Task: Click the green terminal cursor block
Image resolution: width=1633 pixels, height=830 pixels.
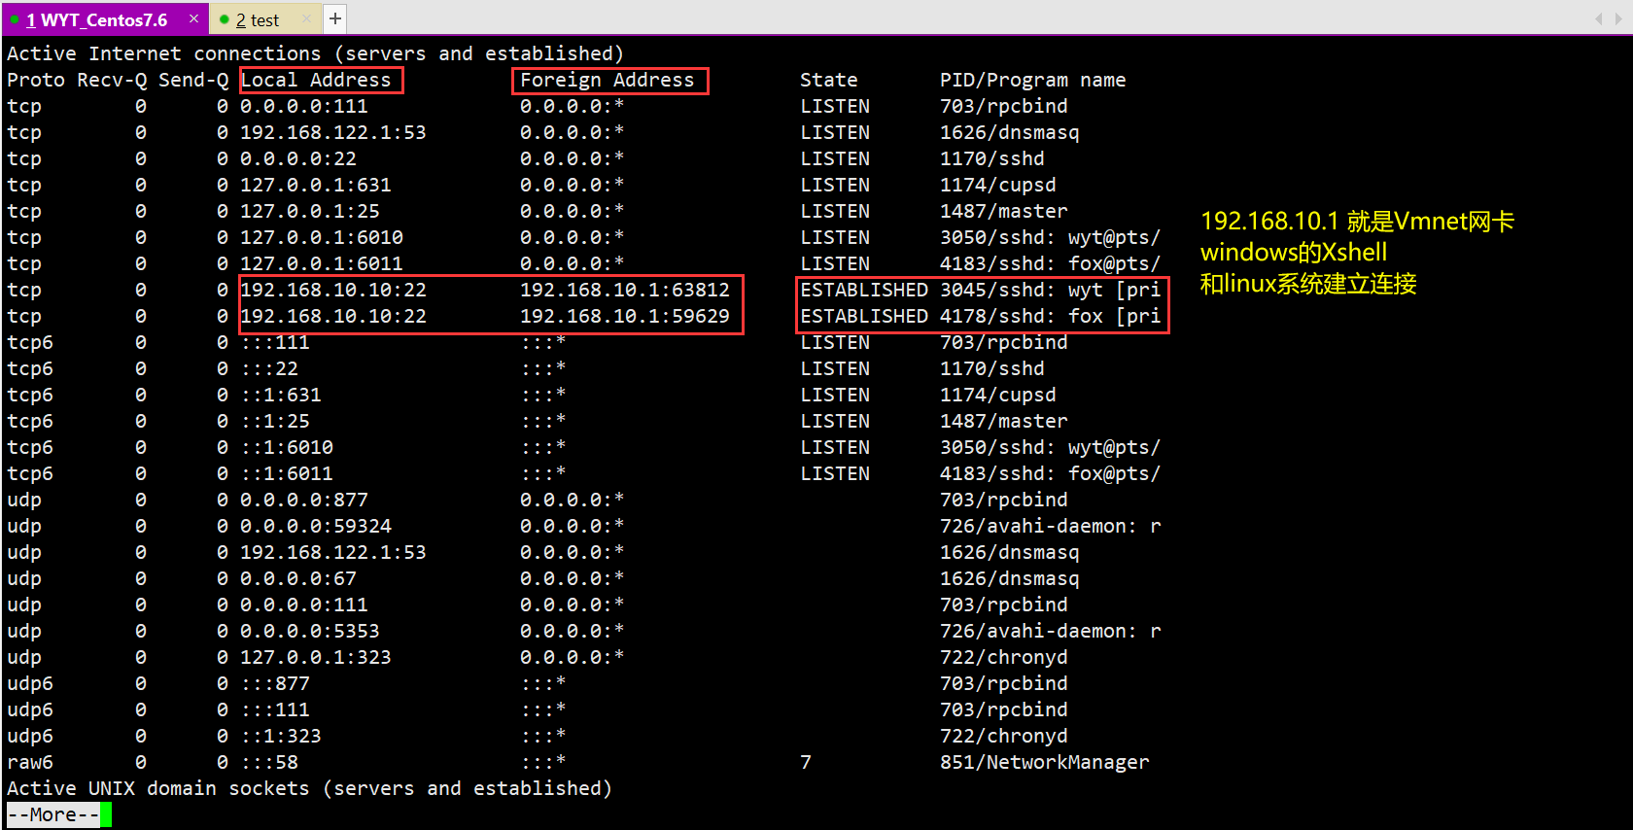Action: point(106,814)
